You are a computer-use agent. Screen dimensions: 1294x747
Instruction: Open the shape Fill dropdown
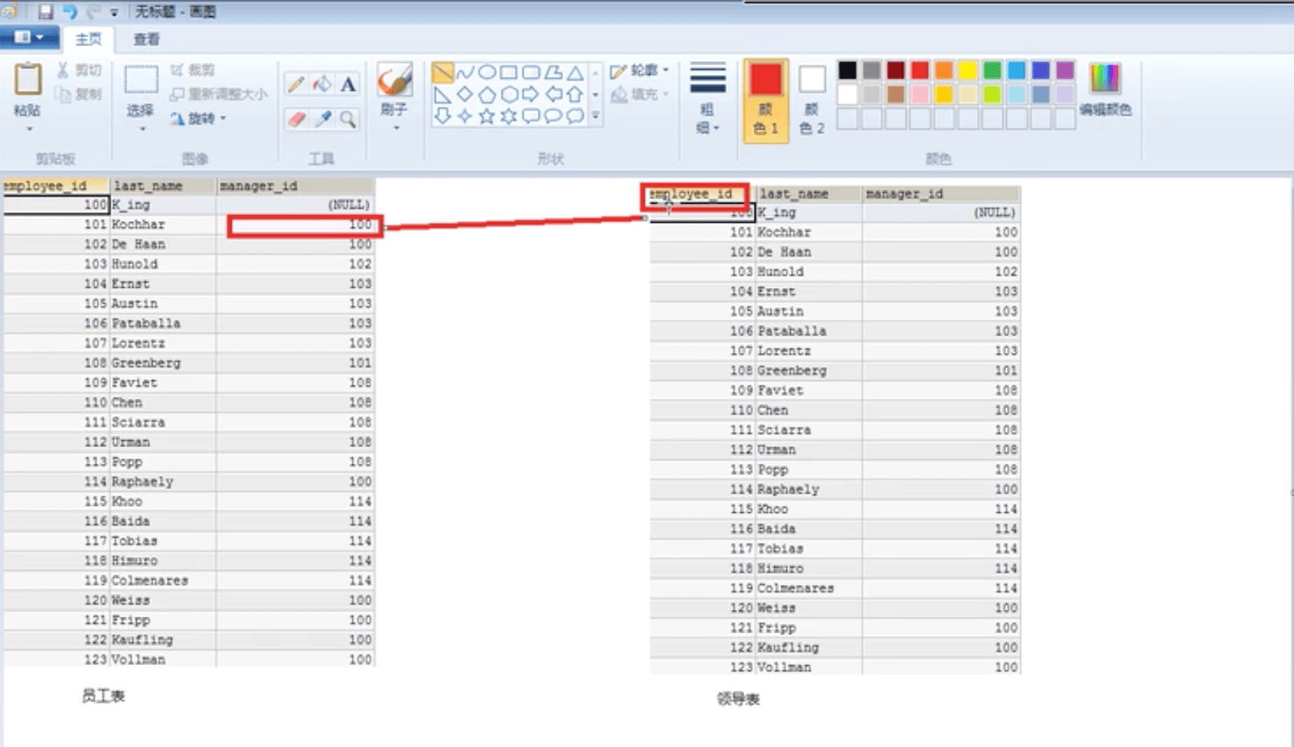(x=640, y=95)
